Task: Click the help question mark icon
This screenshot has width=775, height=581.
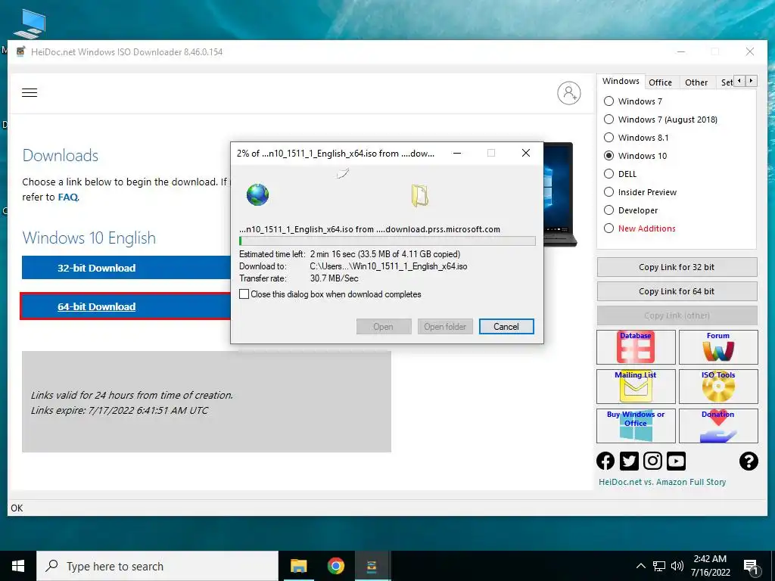Action: 749,461
